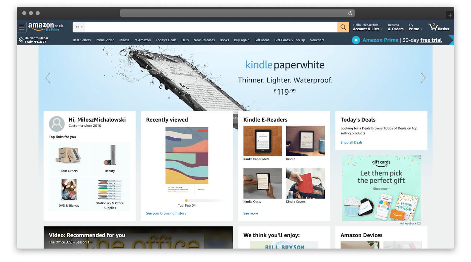The height and width of the screenshot is (262, 471).
Task: Open the hamburger menu icon
Action: coord(22,27)
